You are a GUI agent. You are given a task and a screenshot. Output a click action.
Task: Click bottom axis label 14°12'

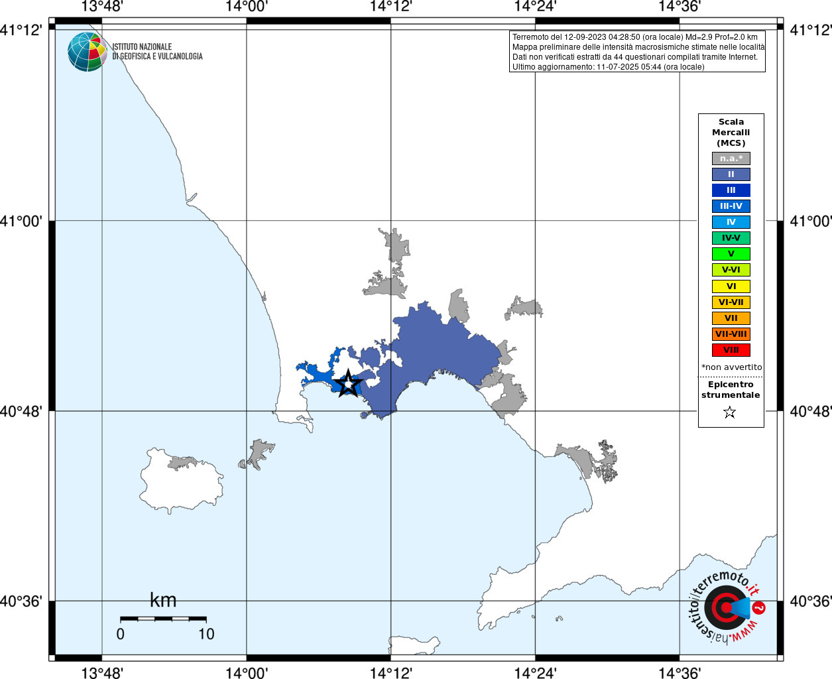[x=390, y=672]
